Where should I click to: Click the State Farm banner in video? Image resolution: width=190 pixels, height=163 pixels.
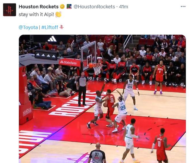coord(70,63)
